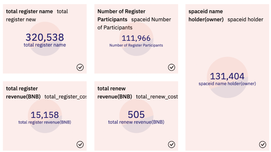Select the value 505
This screenshot has width=271, height=152.
[136, 115]
